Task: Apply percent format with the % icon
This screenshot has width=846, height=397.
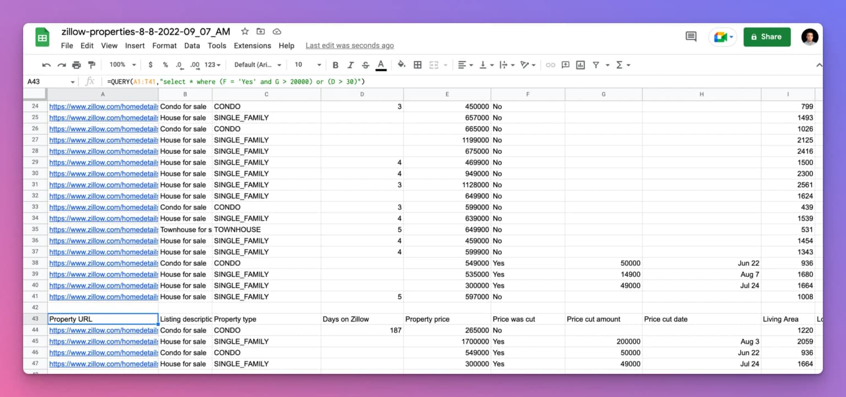Action: point(165,65)
